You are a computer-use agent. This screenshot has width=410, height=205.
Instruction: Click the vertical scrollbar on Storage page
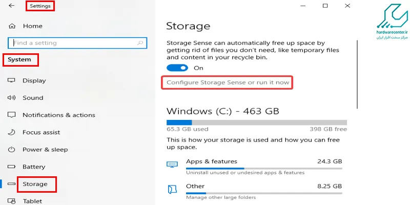[x=357, y=74]
